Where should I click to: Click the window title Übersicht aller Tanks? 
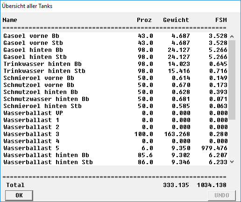27,6
